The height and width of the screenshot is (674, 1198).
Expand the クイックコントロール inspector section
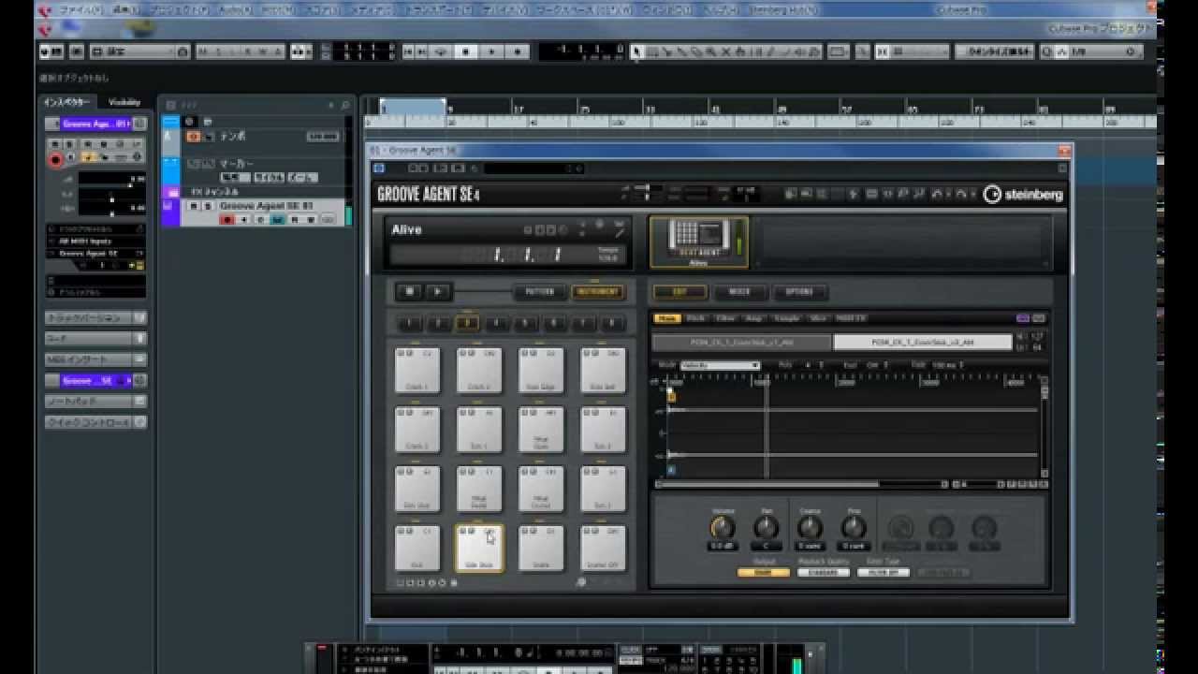point(96,422)
